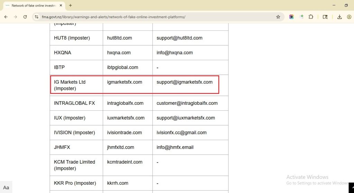Select the ivisiontrade.com cell

(128, 132)
